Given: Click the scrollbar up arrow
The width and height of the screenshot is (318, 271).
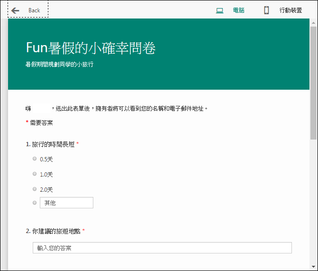Looking at the screenshot, I should tap(314, 23).
